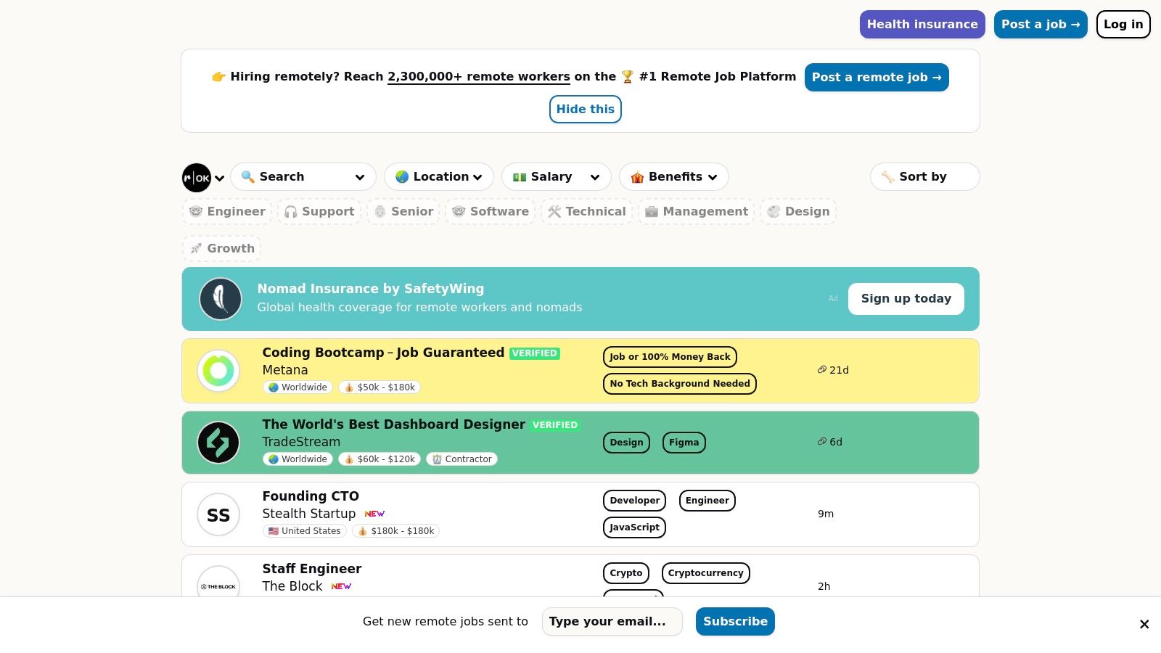Open the Sort by dropdown

point(925,177)
